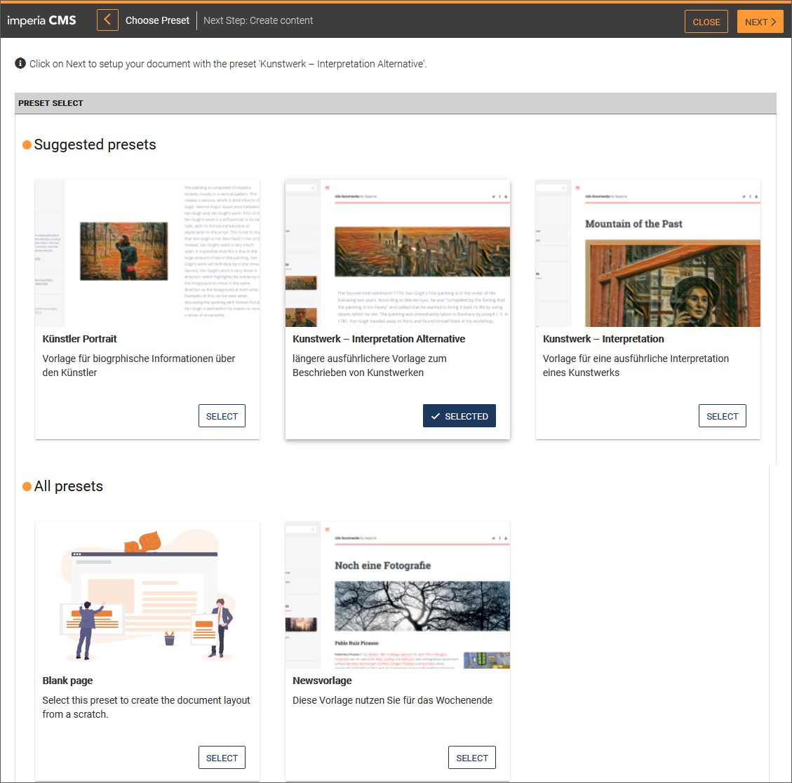Screen dimensions: 792x783
Task: Click description 'längere ausführlichere Vorlage zum Beschreiben'
Action: 369,366
